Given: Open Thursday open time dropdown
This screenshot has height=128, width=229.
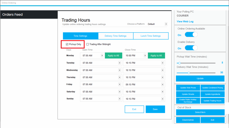Looking at the screenshot, I should (120, 77).
